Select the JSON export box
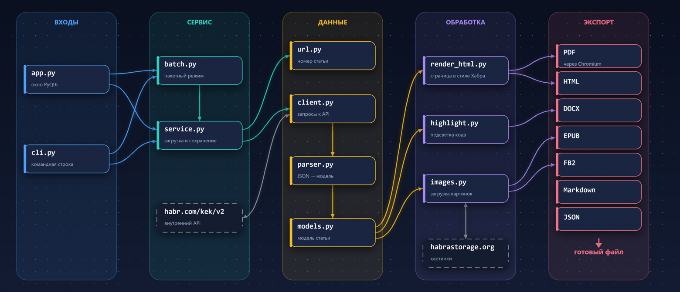Image resolution: width=680 pixels, height=292 pixels. coord(599,219)
